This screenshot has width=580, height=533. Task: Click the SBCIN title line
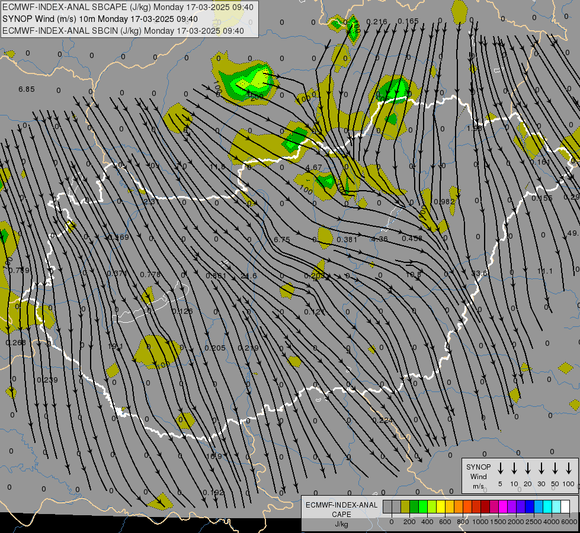coord(123,31)
